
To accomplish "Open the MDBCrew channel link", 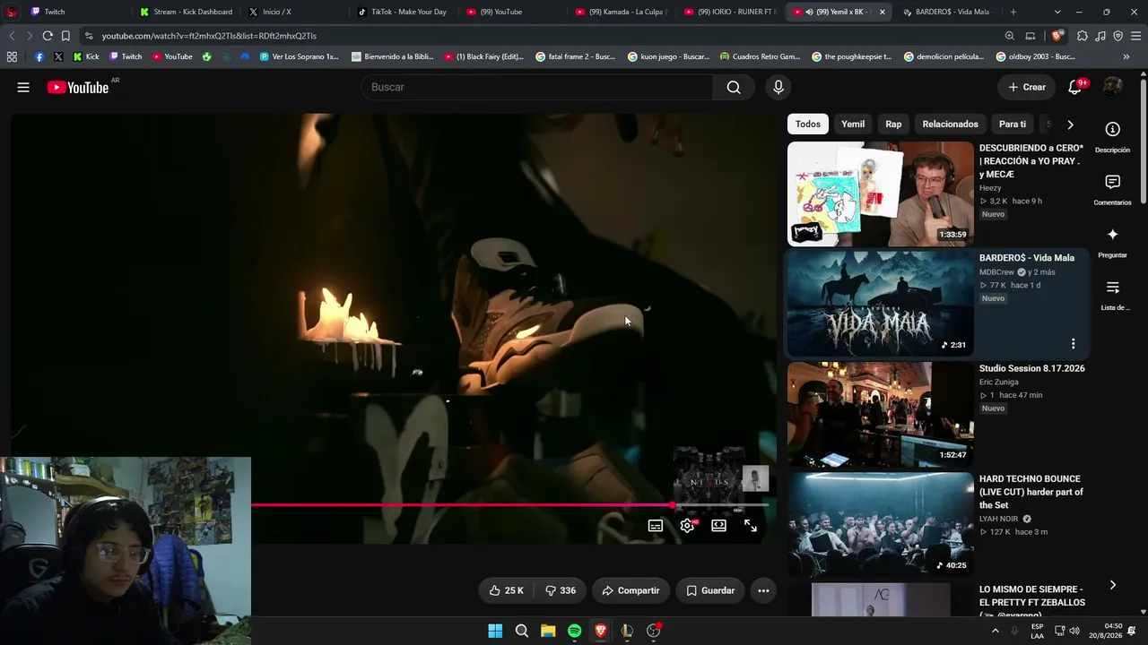I will point(996,272).
